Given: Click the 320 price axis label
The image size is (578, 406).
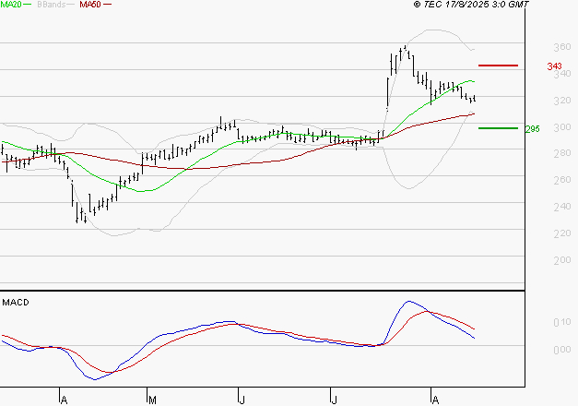Looking at the screenshot, I should click(562, 101).
